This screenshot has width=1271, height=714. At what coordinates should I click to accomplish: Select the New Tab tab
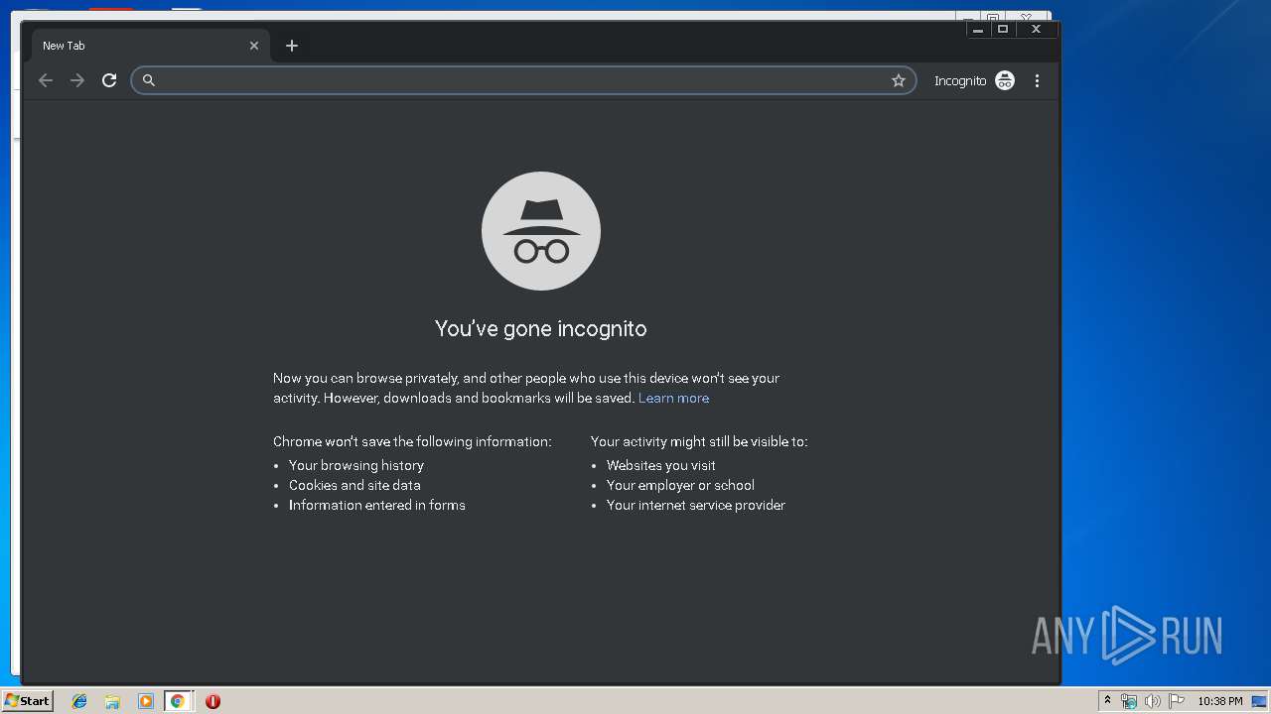pyautogui.click(x=149, y=46)
